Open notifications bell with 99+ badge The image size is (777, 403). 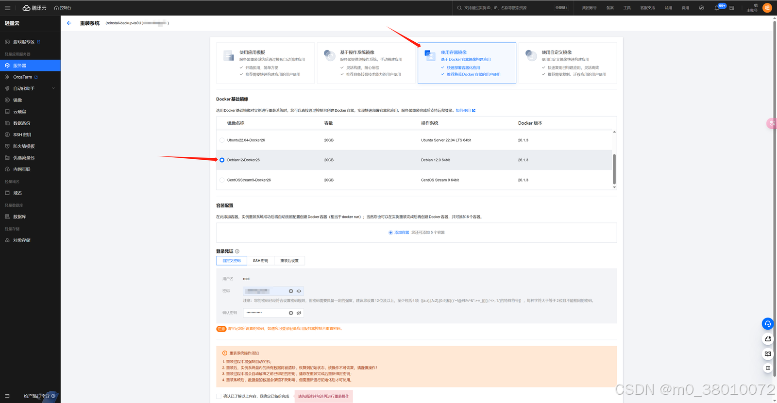click(717, 8)
